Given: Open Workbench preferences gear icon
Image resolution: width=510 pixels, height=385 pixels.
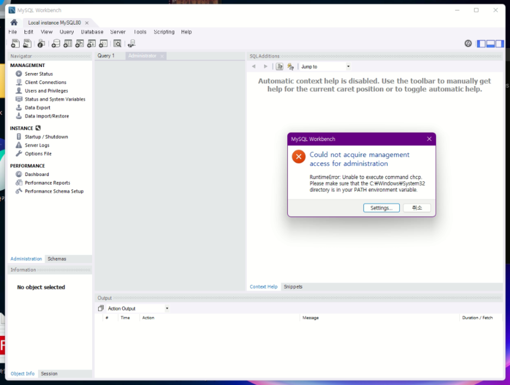Looking at the screenshot, I should click(x=468, y=43).
